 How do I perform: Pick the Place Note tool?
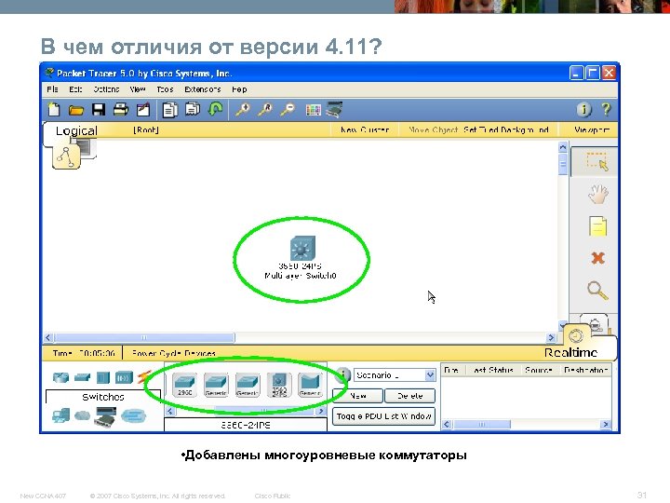click(x=597, y=226)
